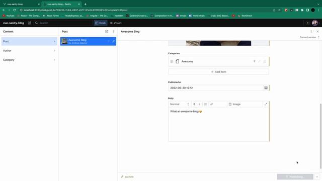Toggle bold formatting in Body editor

pos(194,104)
